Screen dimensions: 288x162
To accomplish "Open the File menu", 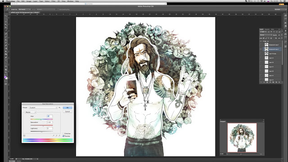I will click(x=18, y=1).
